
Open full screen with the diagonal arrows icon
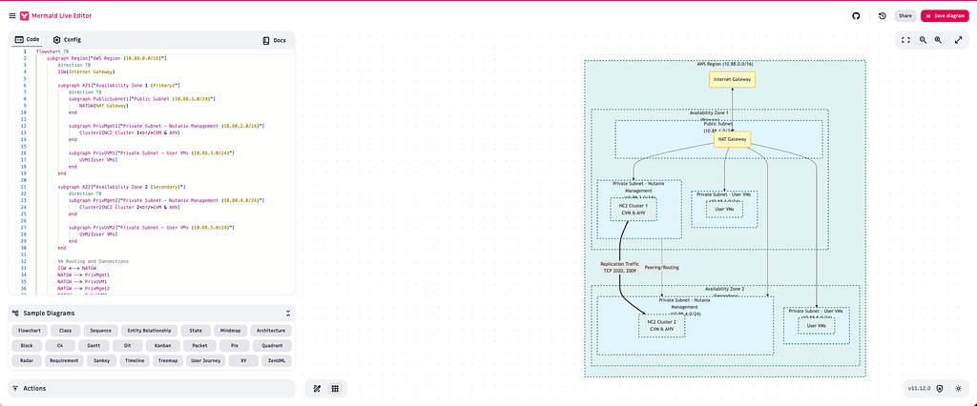959,40
